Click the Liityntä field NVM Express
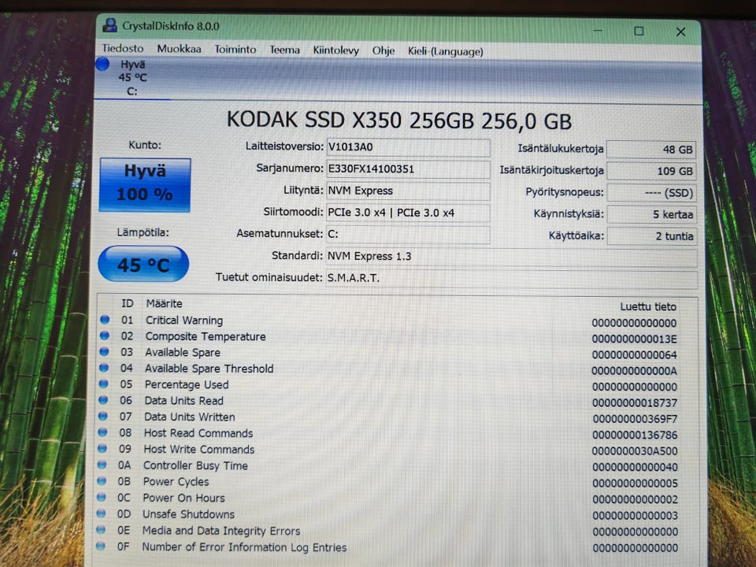Screen dimensions: 756x567 click(408, 191)
